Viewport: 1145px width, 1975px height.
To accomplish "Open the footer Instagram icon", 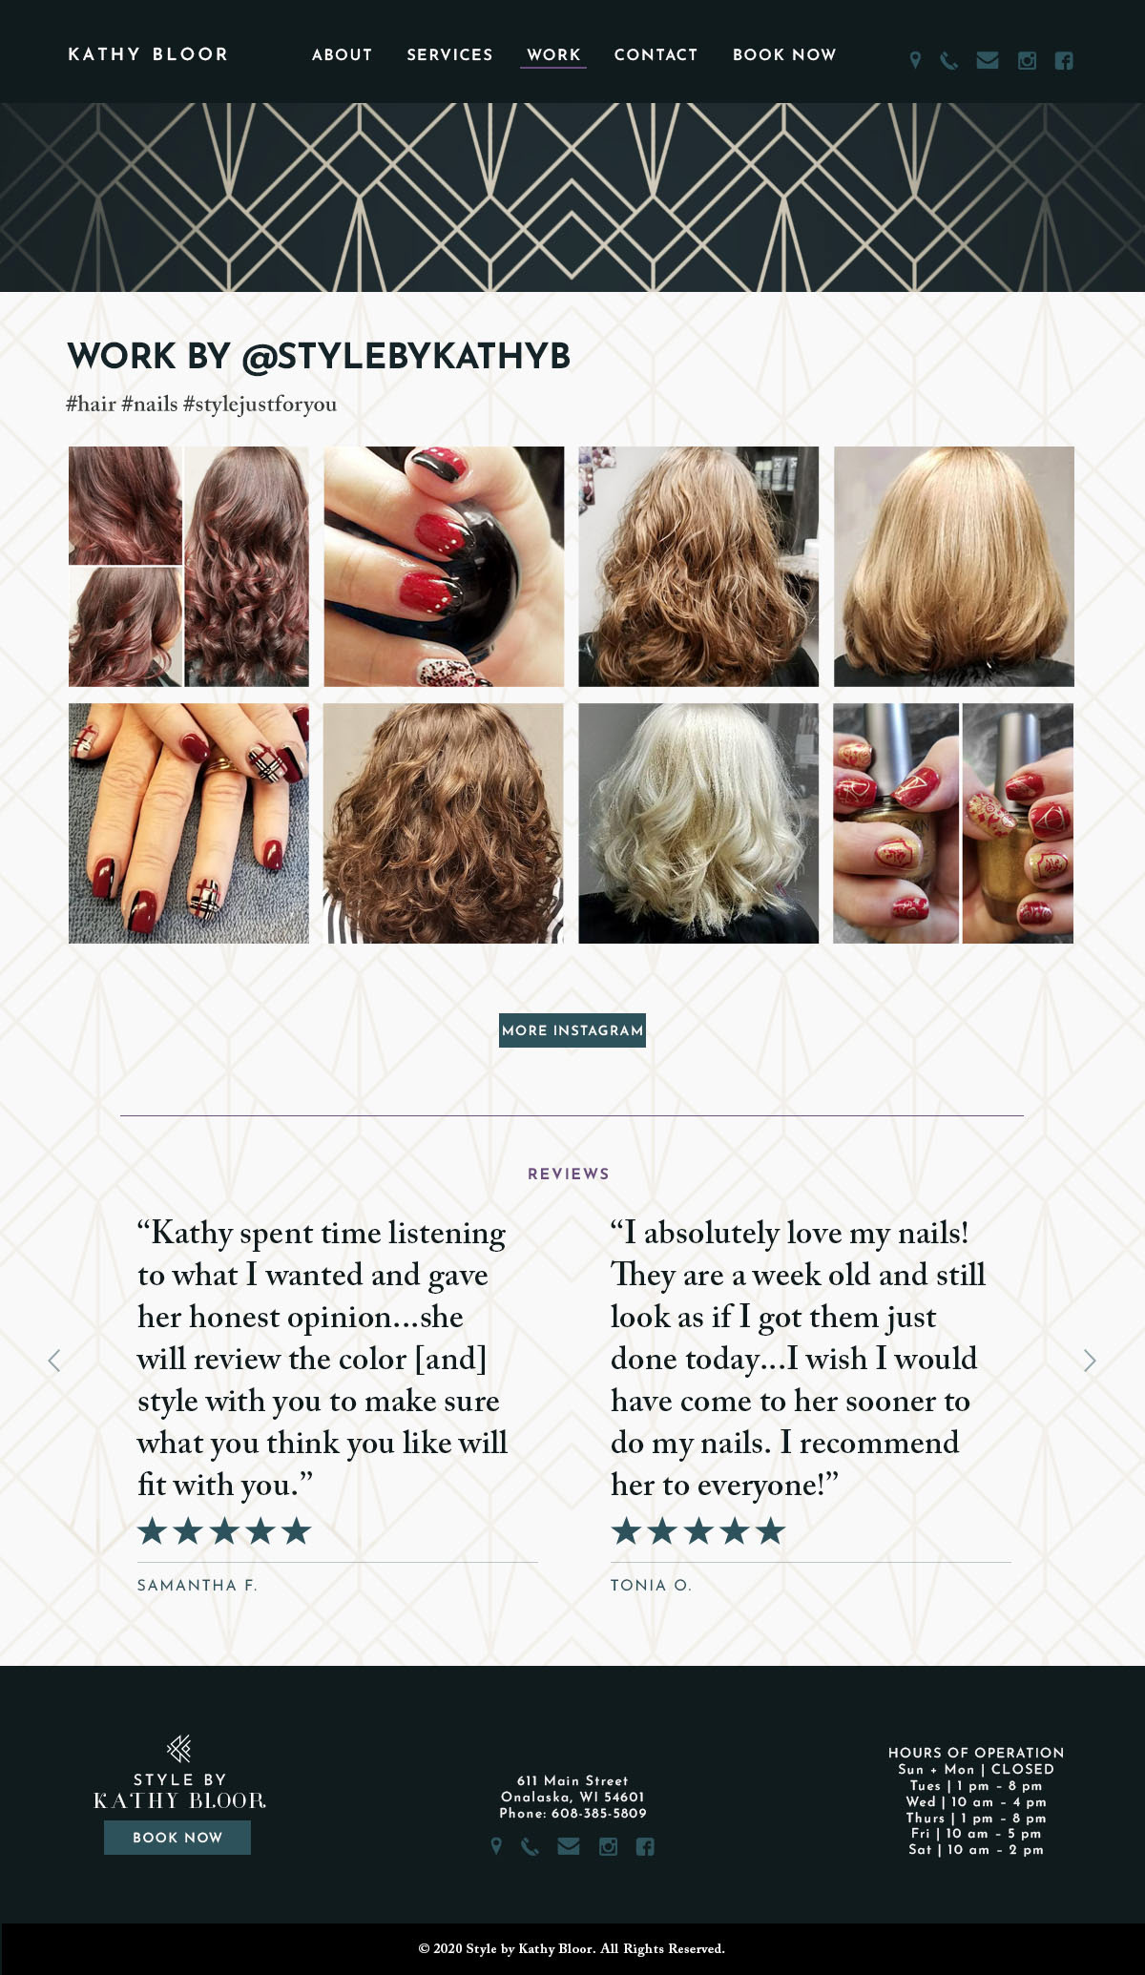I will (x=608, y=1846).
